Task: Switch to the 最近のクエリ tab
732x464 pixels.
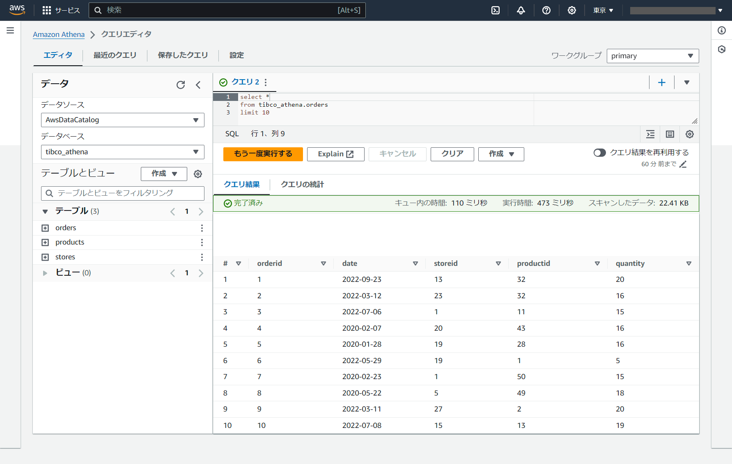Action: (115, 55)
